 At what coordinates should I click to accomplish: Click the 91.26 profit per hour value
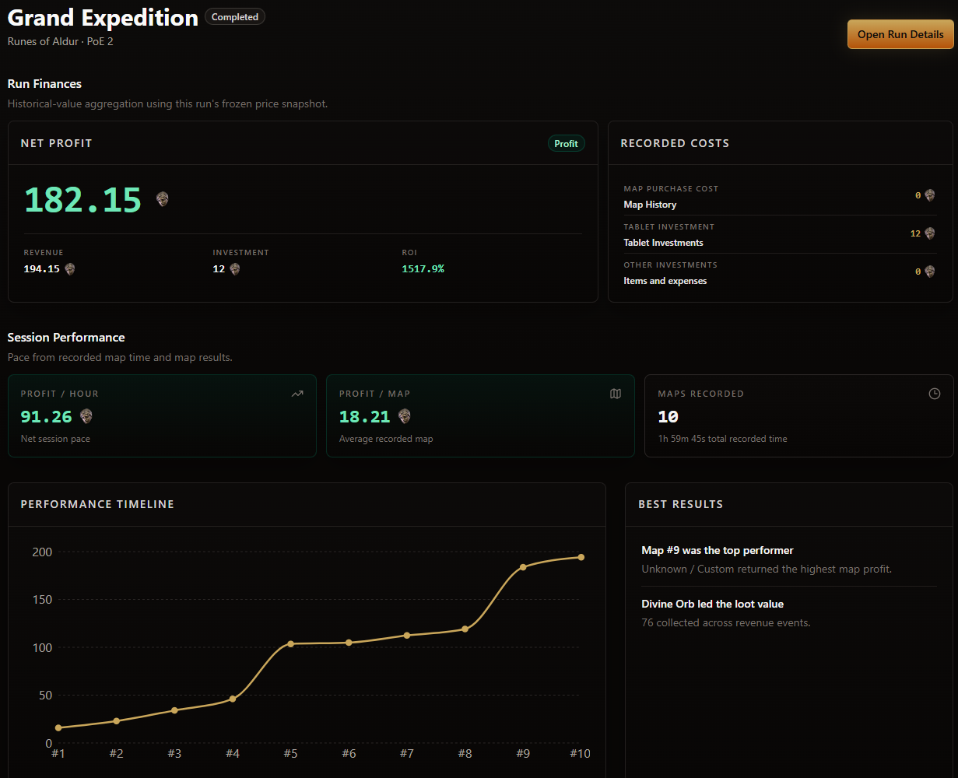click(46, 417)
